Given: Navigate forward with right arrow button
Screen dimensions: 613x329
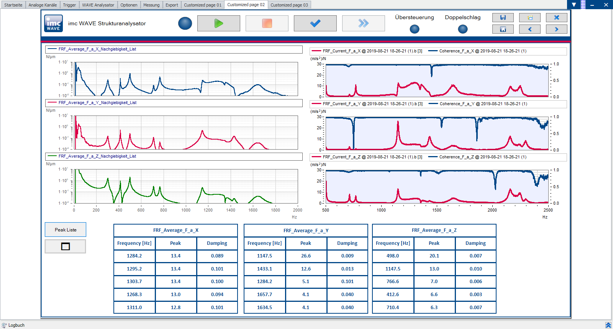Looking at the screenshot, I should [556, 29].
